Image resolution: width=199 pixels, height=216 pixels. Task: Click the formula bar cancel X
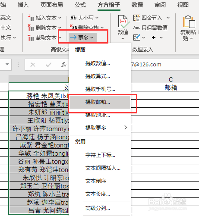click(x=33, y=65)
